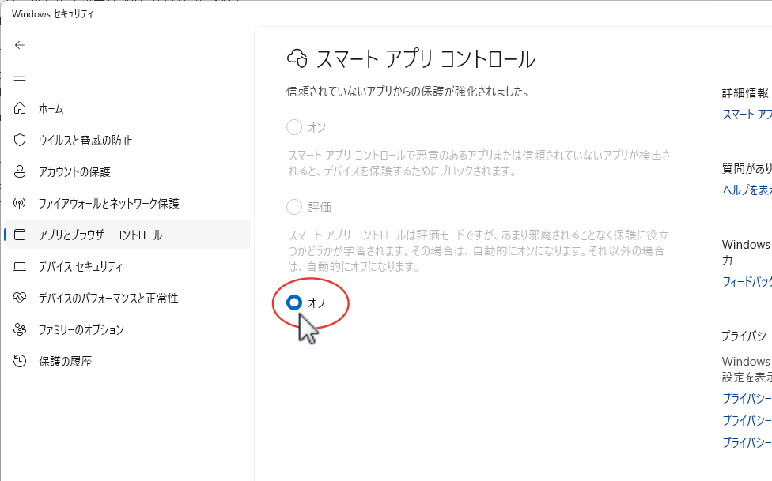Go back using the back arrow
The image size is (772, 481).
pos(20,45)
